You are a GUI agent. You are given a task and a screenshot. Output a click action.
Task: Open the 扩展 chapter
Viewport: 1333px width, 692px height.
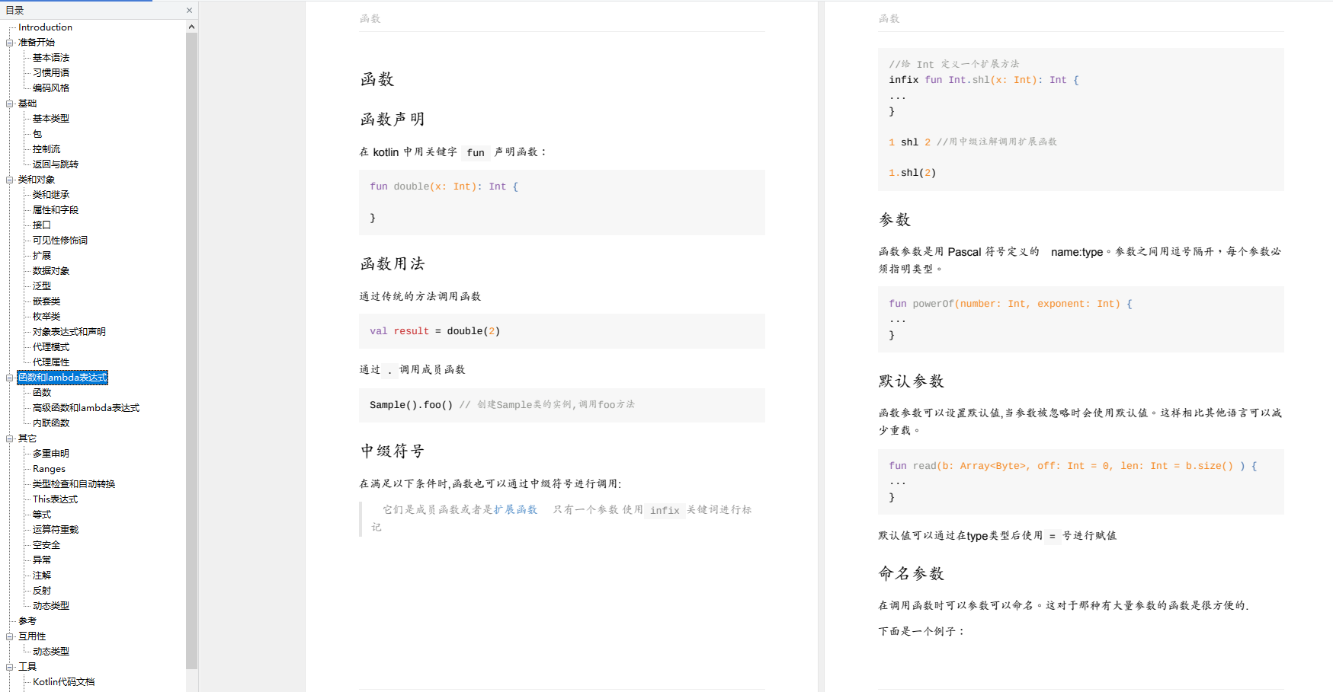point(42,256)
